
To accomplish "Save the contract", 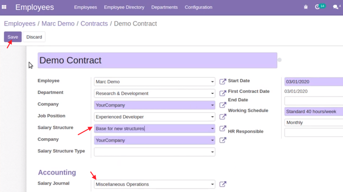I will tap(13, 37).
